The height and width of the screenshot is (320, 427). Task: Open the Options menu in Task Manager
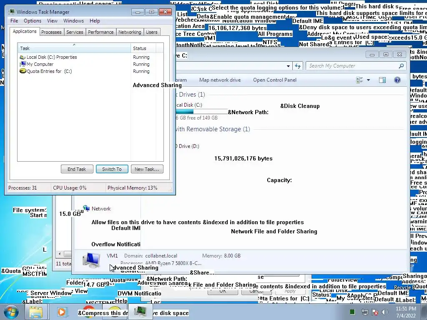pos(33,21)
